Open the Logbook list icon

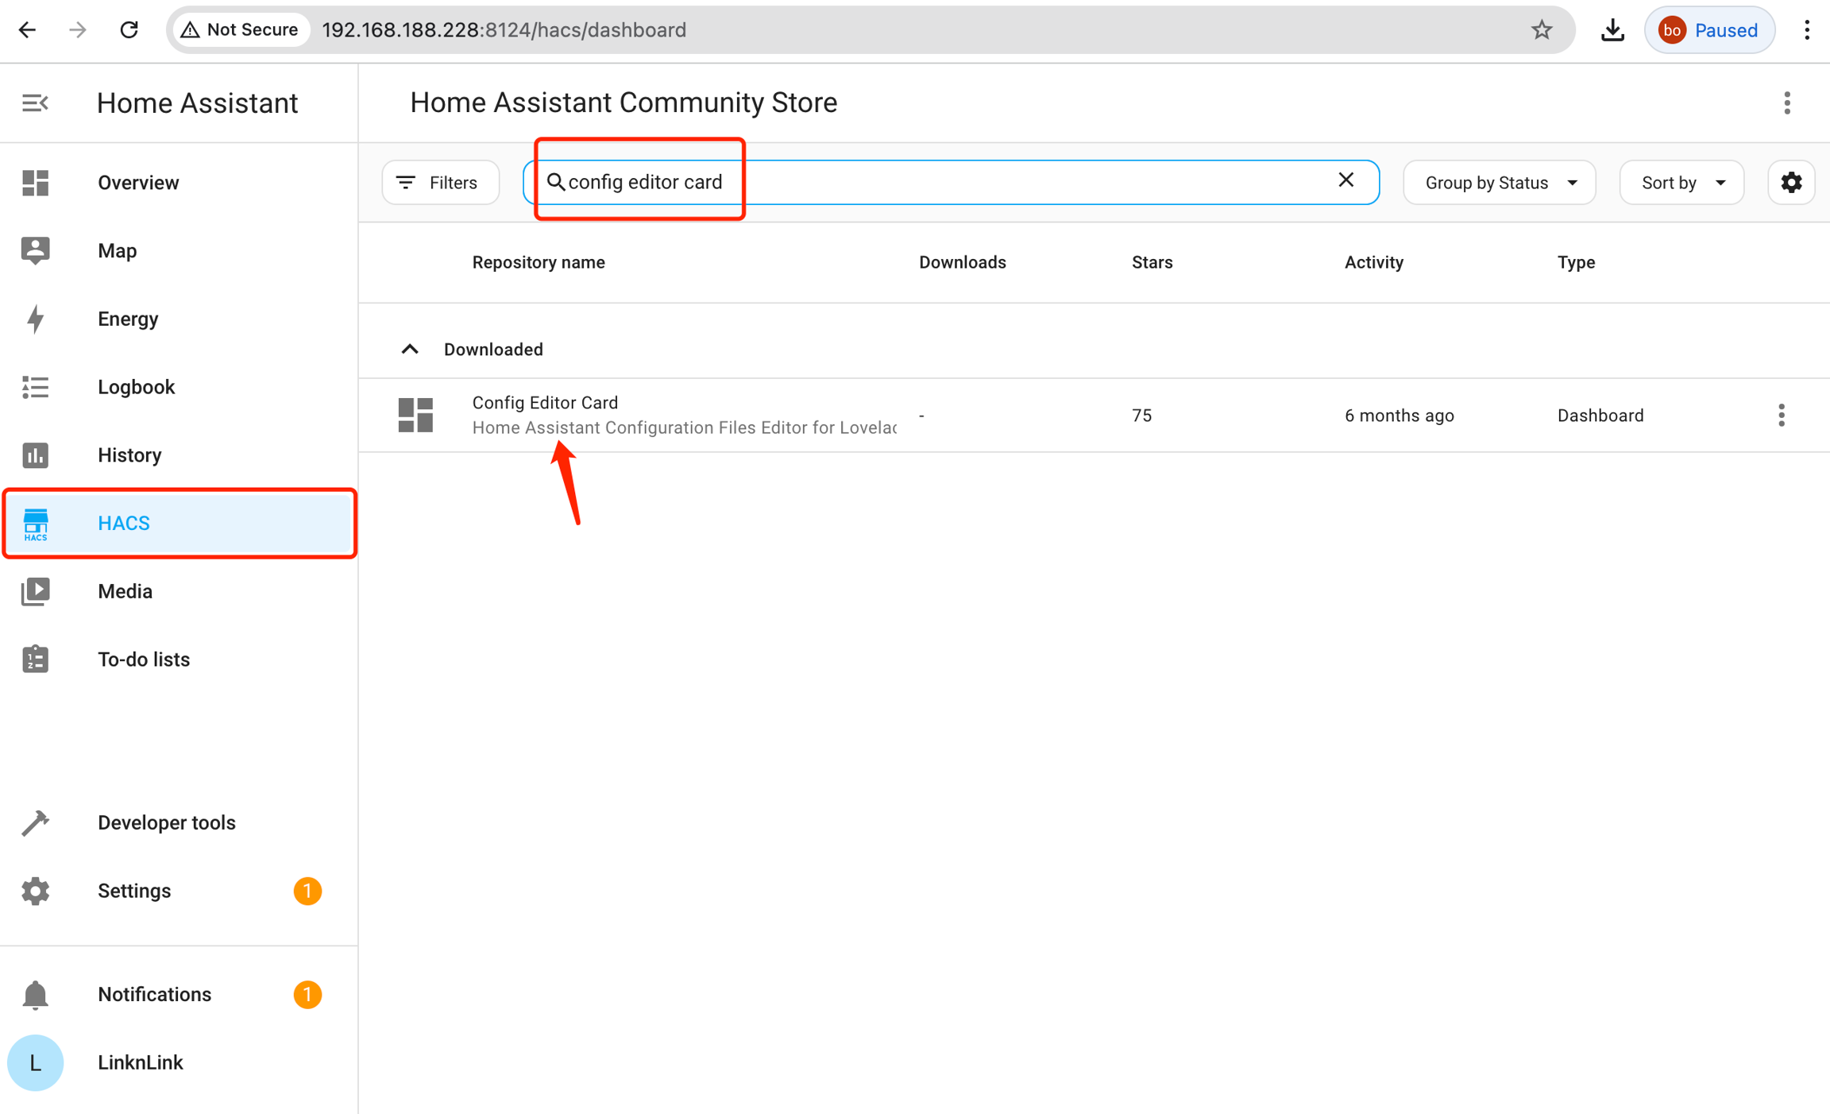35,387
